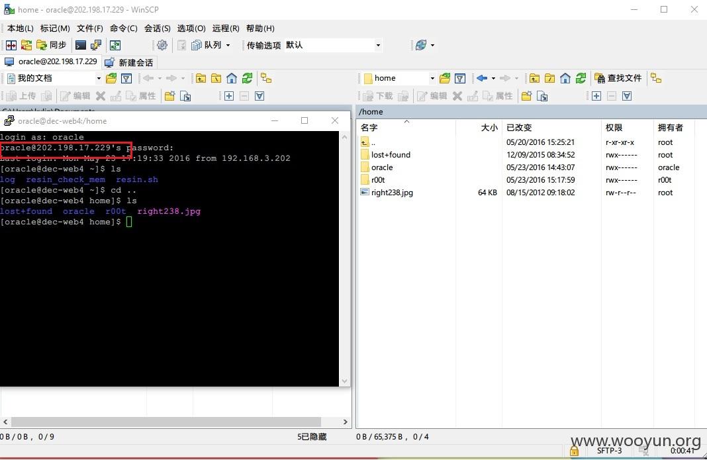This screenshot has height=460, width=707.
Task: Click PuTTY terminal scrollbar down arrow
Action: (345, 381)
